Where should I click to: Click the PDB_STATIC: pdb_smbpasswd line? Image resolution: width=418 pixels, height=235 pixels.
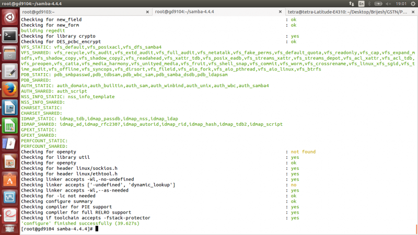[124, 75]
